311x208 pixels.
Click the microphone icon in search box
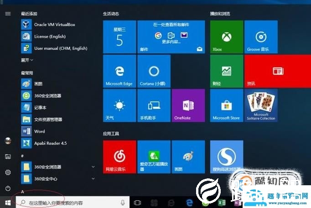(x=123, y=202)
